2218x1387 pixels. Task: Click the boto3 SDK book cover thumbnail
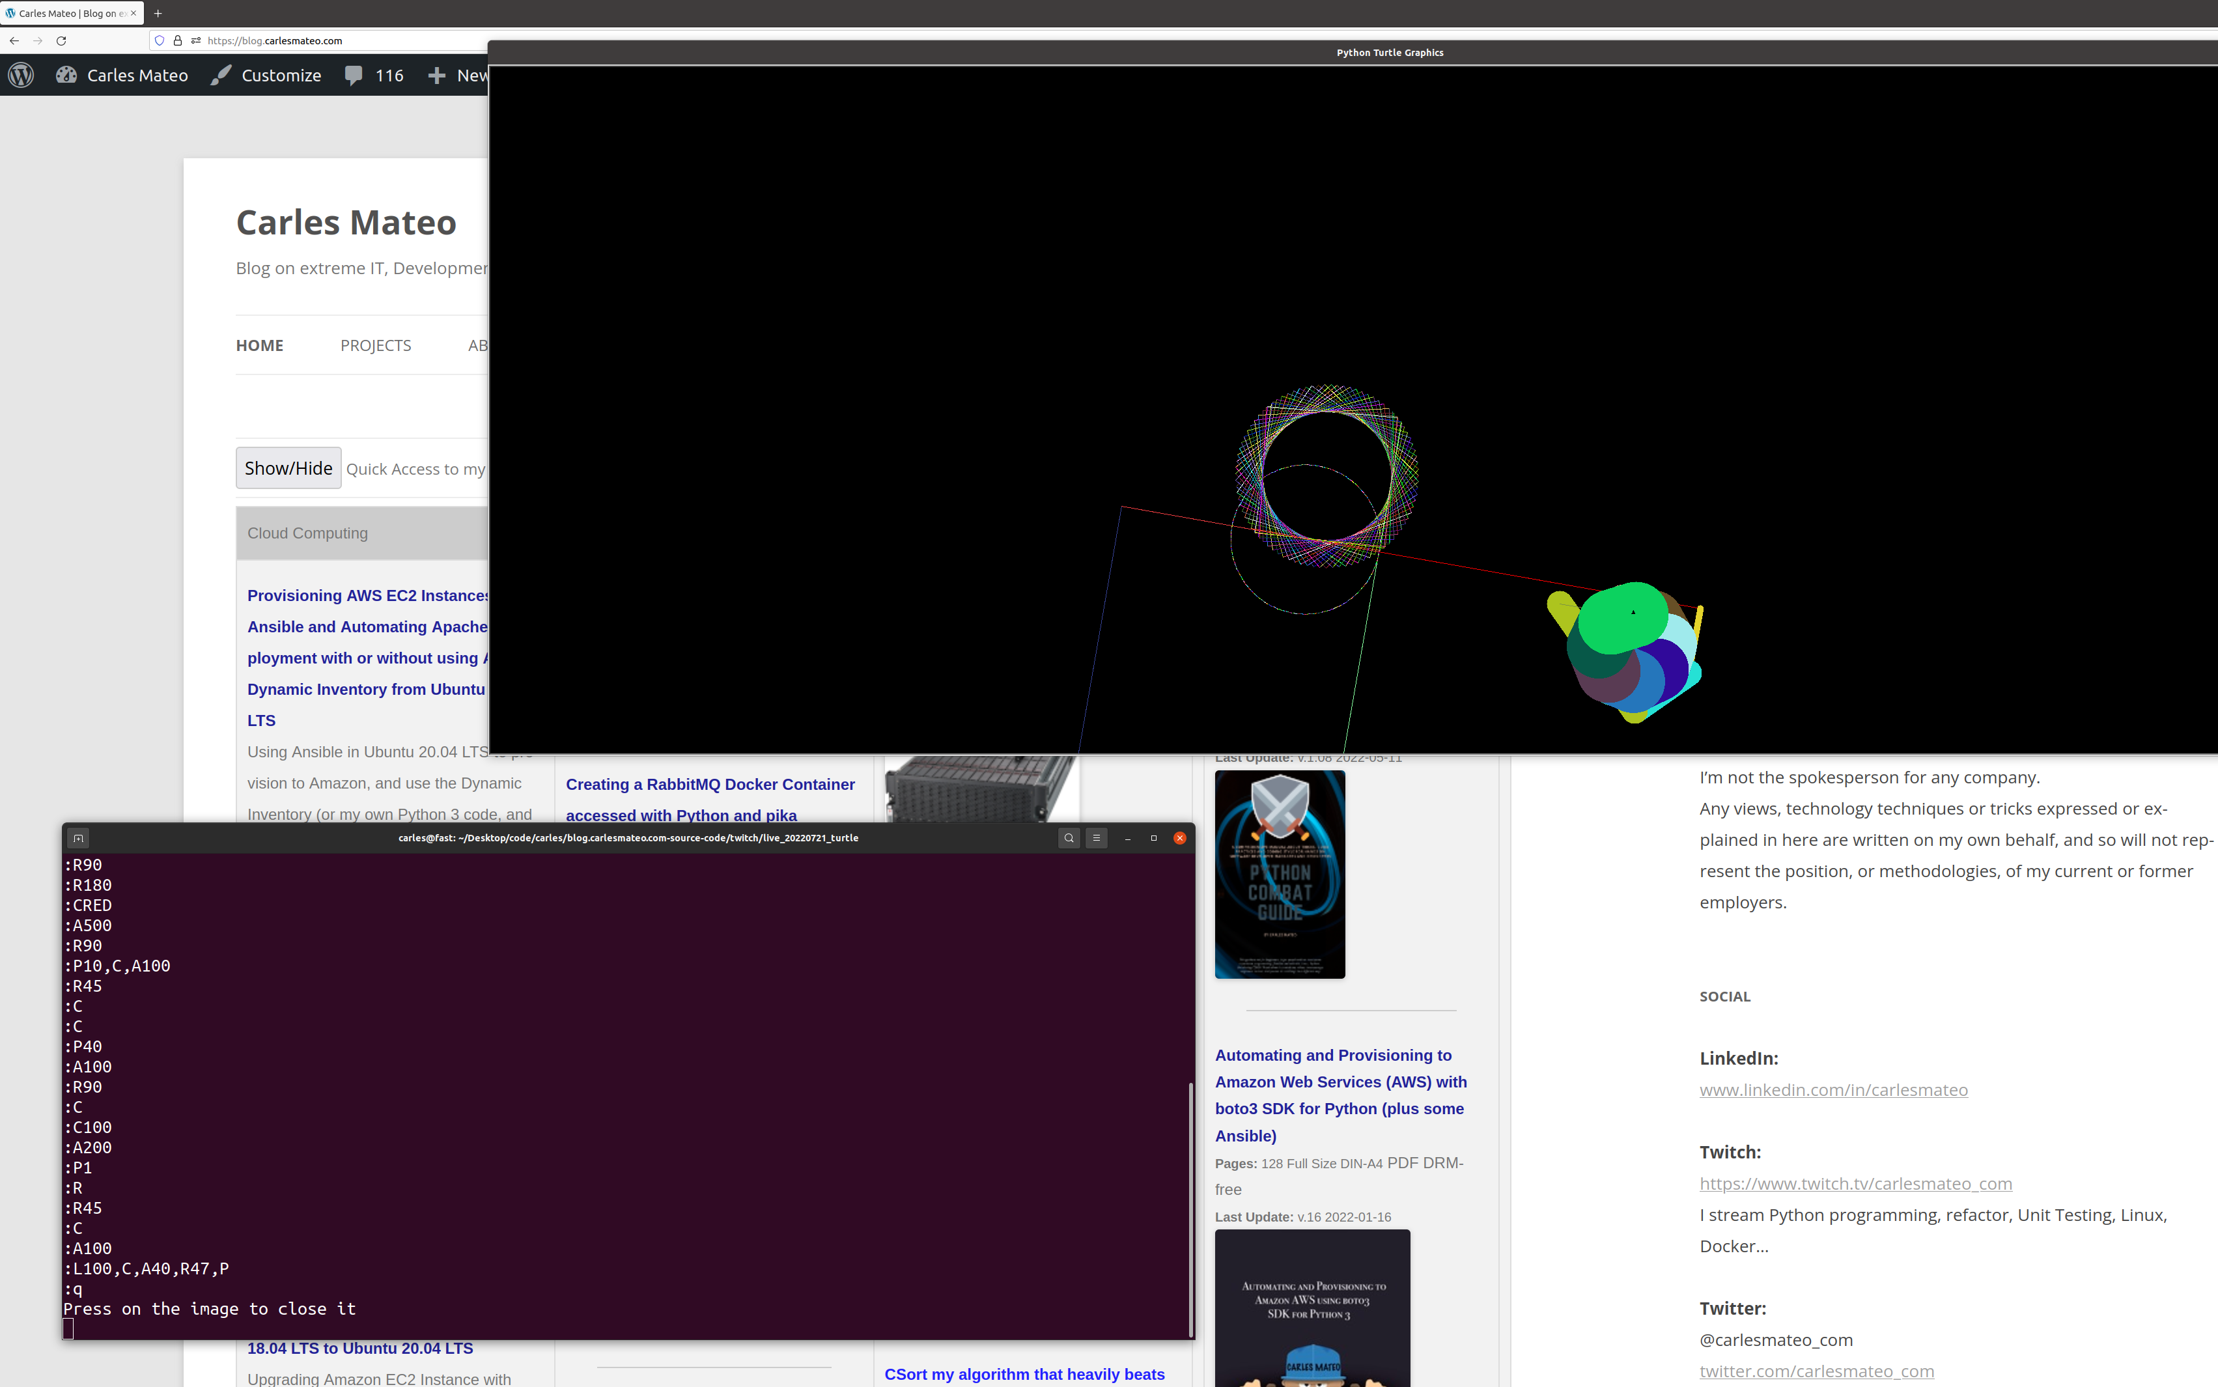[x=1313, y=1308]
